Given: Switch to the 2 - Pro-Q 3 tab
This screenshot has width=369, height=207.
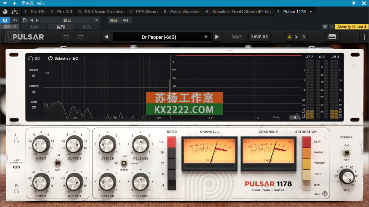Looking at the screenshot, I should pos(62,12).
